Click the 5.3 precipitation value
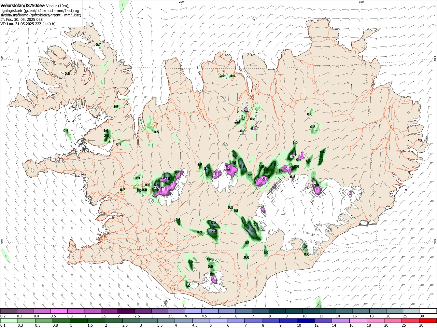437x328 pixels. (x=249, y=231)
